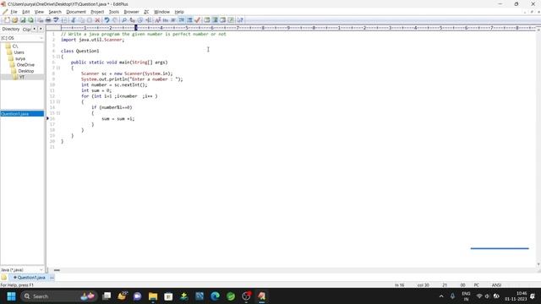Open the Browser menu
This screenshot has width=541, height=304.
[131, 12]
